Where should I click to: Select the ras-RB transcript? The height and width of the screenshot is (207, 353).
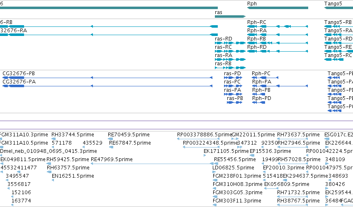(230, 68)
